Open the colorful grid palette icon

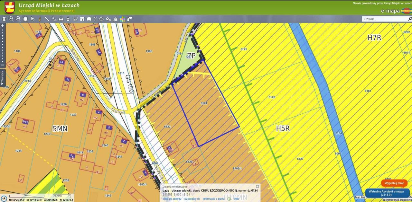coord(122,19)
